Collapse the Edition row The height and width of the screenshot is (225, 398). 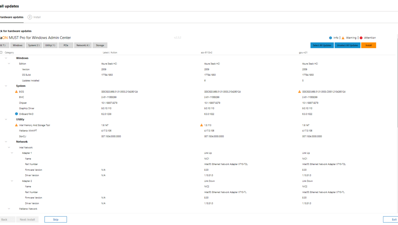[x=9, y=63]
